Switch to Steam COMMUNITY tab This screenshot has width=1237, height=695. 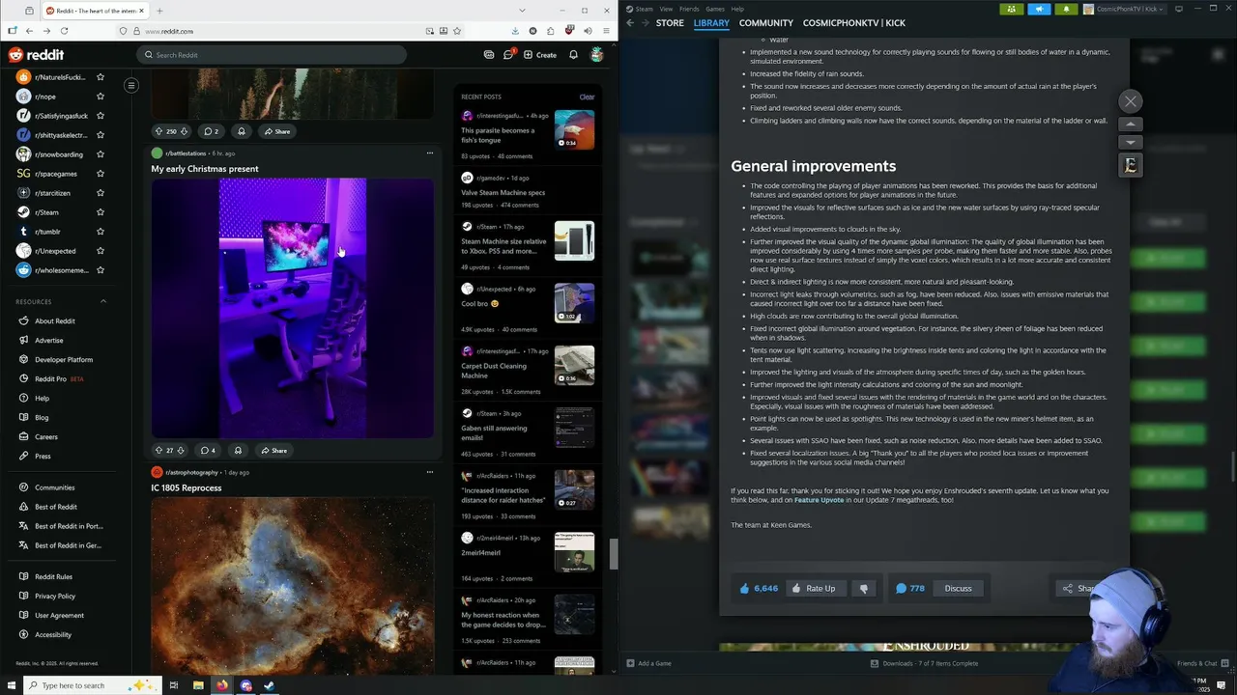coord(766,23)
